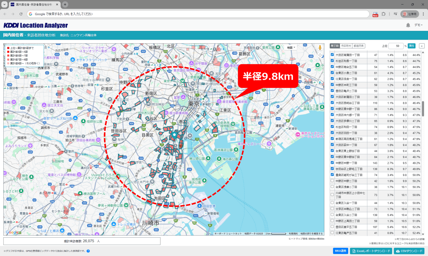Click the 祖師谷公園 park marker

pos(83,121)
